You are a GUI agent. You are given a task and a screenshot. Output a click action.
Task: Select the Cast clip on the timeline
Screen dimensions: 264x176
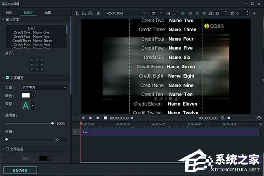170,132
